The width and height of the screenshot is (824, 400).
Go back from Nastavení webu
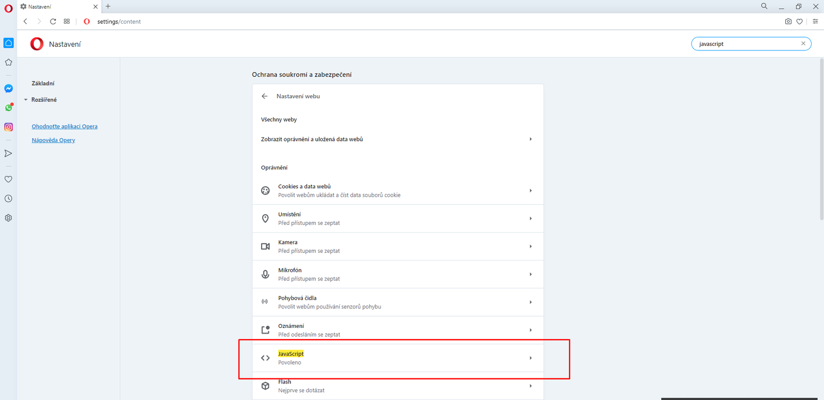pos(265,96)
